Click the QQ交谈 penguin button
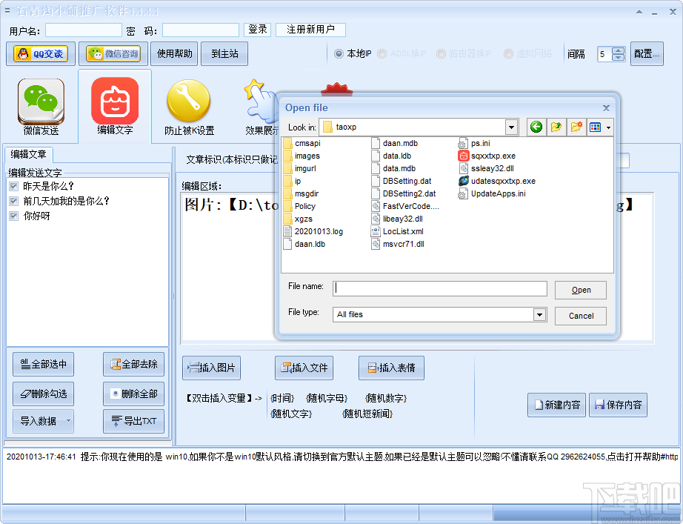The image size is (683, 524). (41, 53)
